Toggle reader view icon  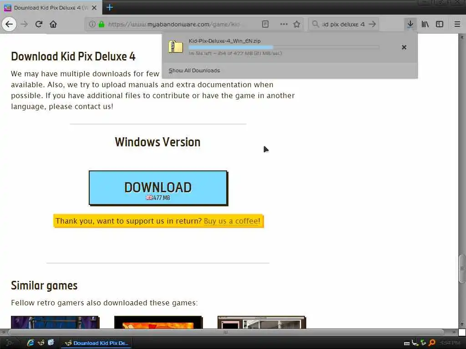click(265, 24)
